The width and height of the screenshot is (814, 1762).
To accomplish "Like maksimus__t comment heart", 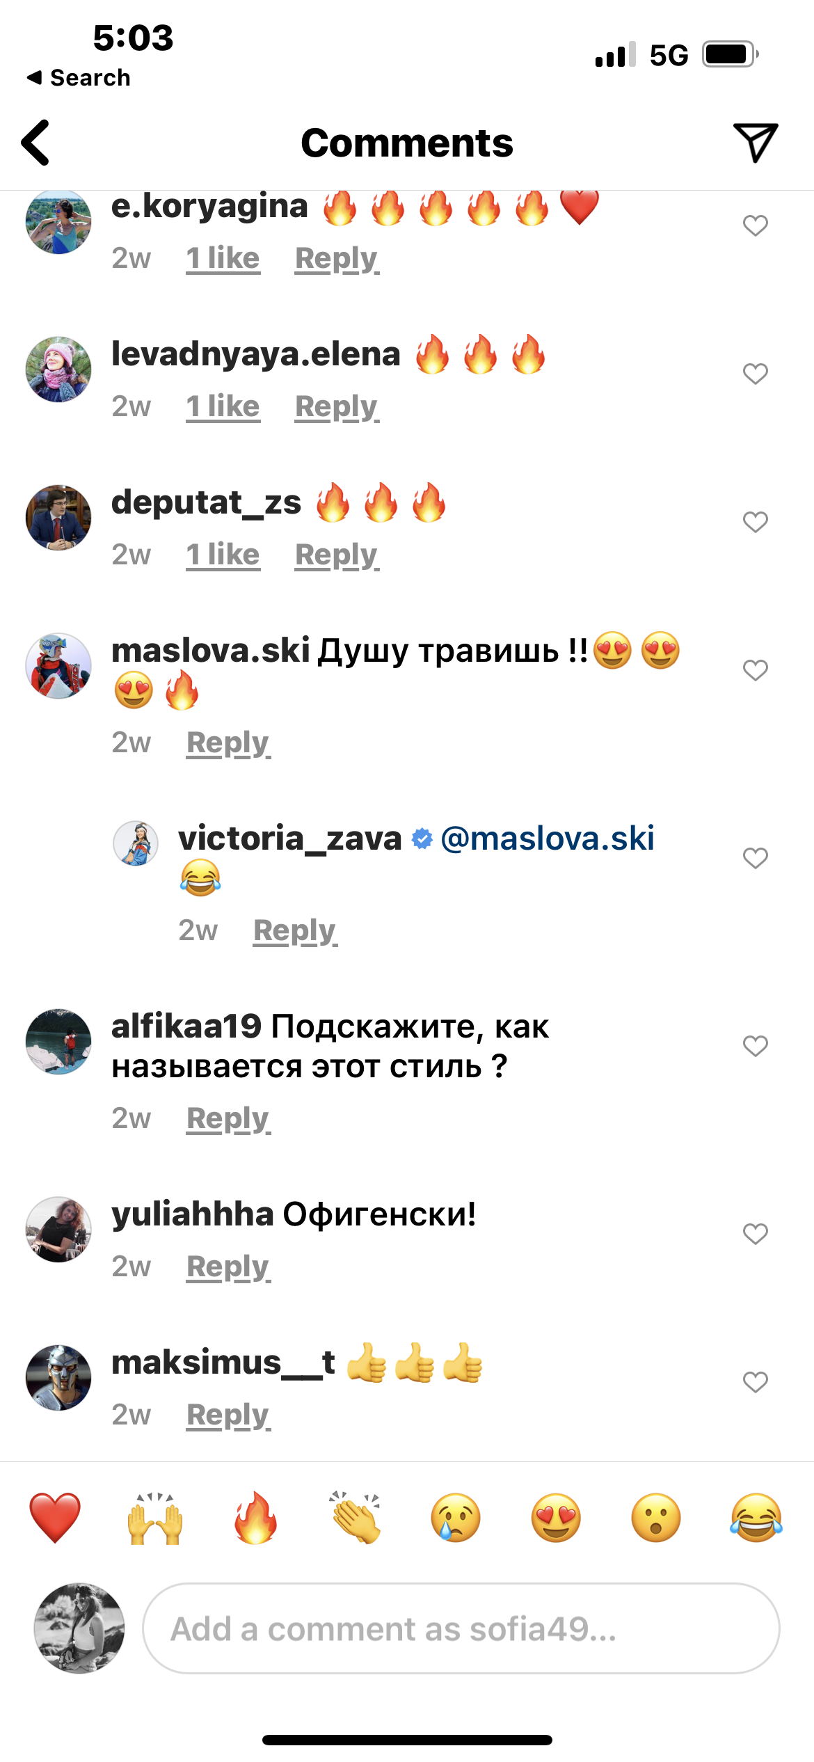I will pos(755,1382).
